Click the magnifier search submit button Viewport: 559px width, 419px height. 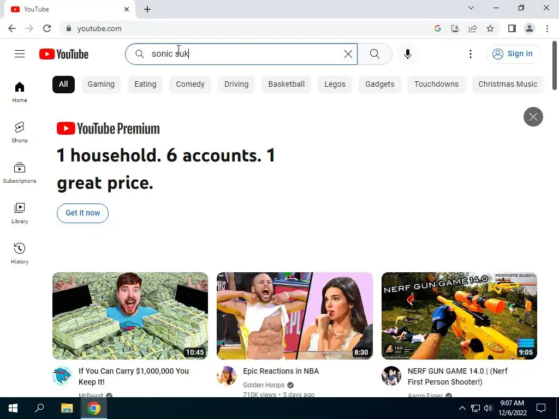click(374, 54)
